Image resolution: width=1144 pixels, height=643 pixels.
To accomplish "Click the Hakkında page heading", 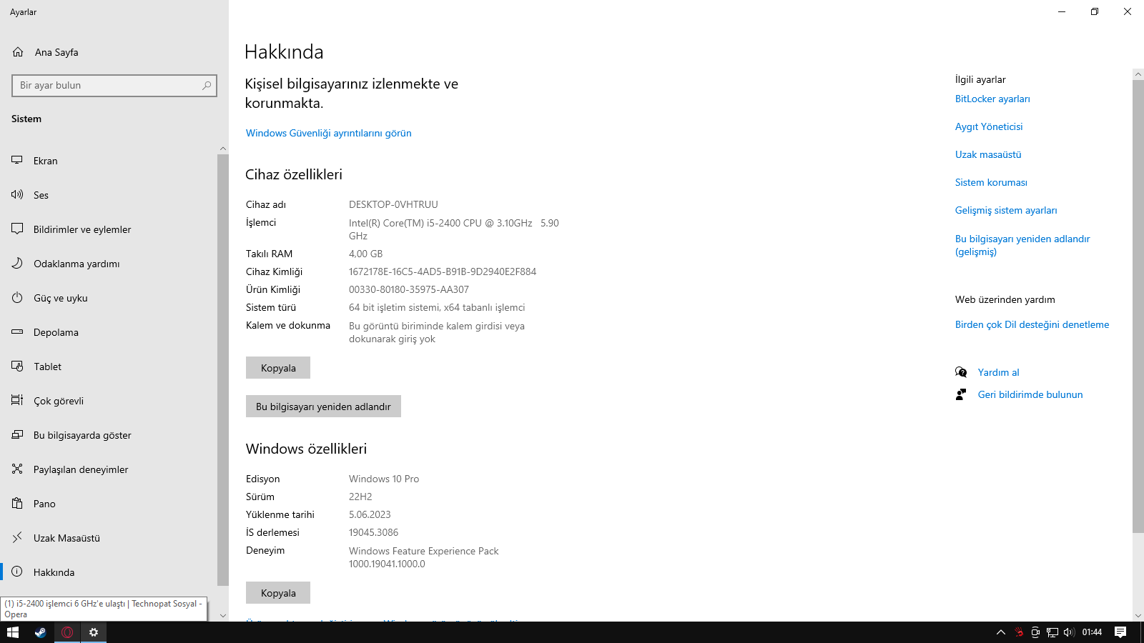I will tap(284, 52).
